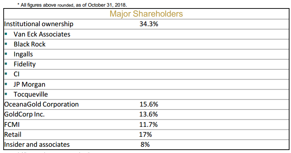Click the Black Rock shareholder name
The image size is (291, 153).
click(x=29, y=44)
